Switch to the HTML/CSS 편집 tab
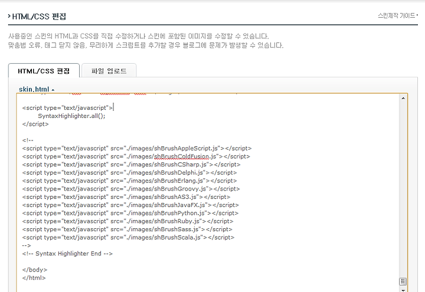The height and width of the screenshot is (292, 425). [x=44, y=71]
